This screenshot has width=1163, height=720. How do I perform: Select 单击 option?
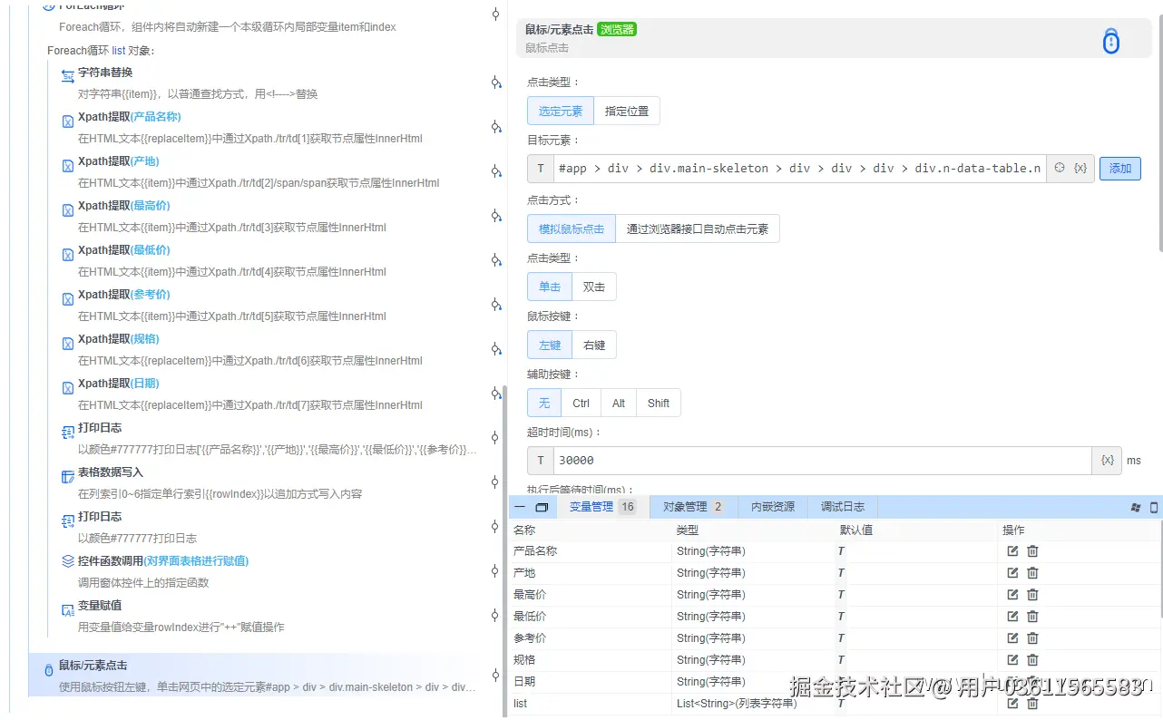550,287
